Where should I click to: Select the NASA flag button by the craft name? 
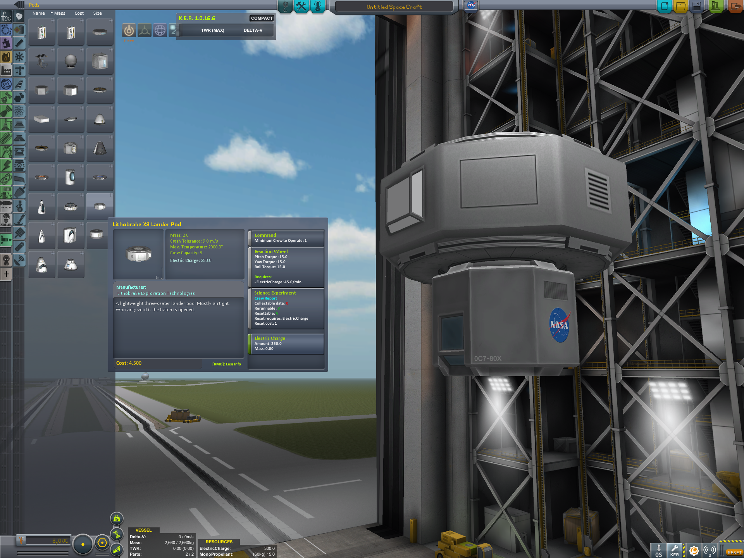471,6
